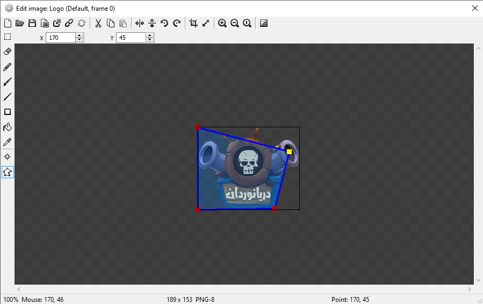
Task: Decrease the X value with down arrow
Action: click(x=80, y=40)
